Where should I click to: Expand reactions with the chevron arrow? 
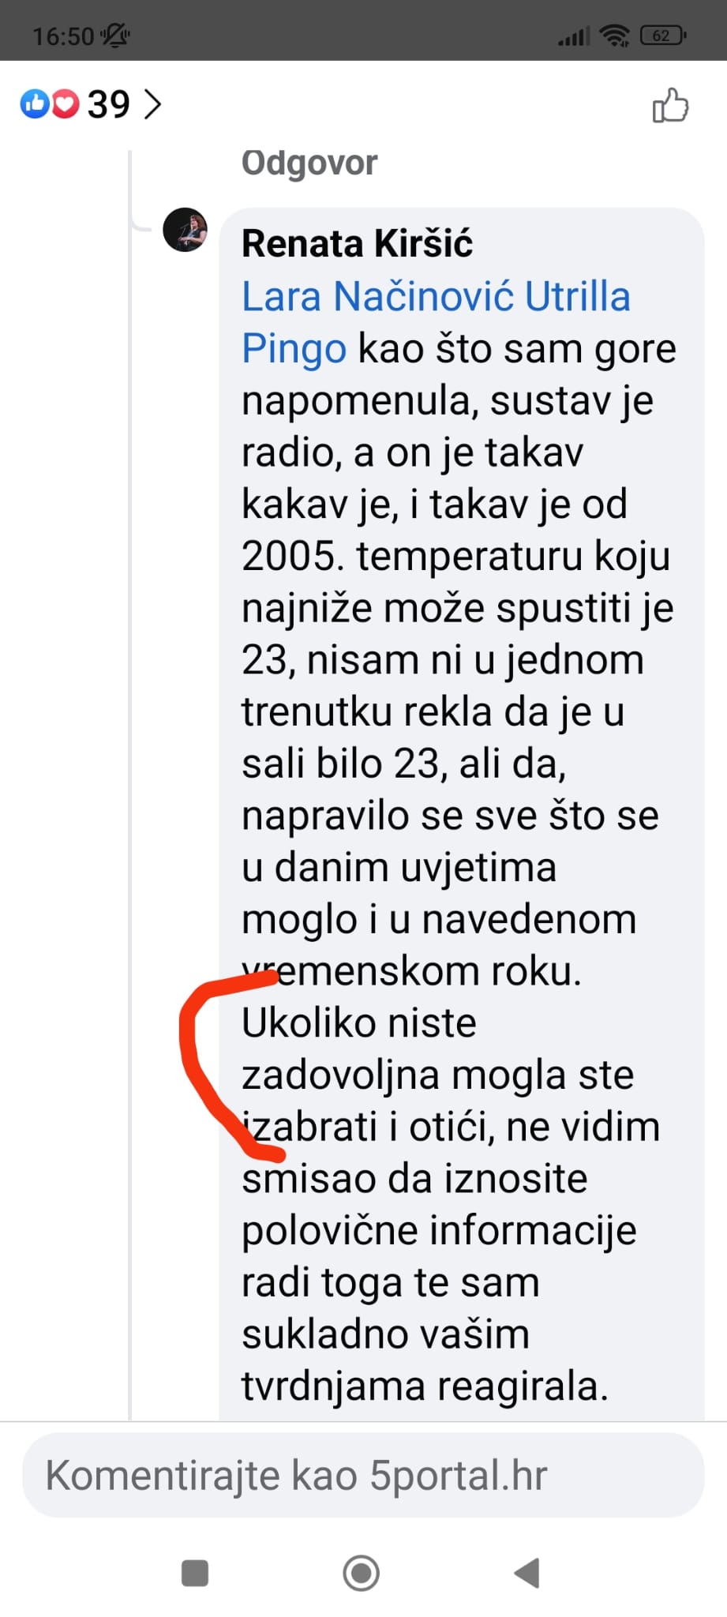[152, 104]
